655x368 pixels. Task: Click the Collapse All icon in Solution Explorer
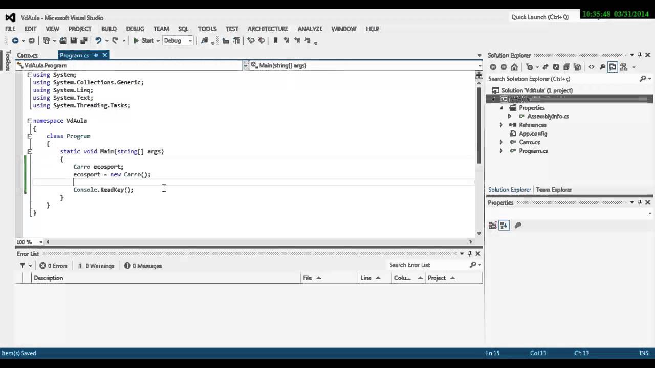pos(566,67)
